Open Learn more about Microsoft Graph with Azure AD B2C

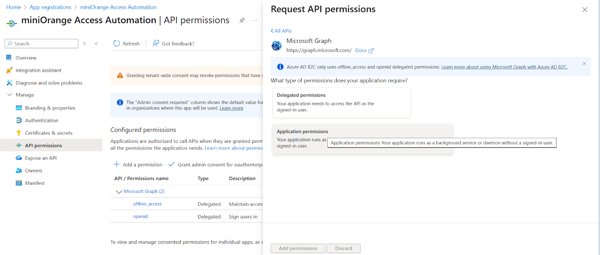(x=504, y=67)
